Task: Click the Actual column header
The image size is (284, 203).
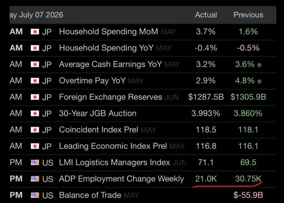Action: (x=206, y=15)
